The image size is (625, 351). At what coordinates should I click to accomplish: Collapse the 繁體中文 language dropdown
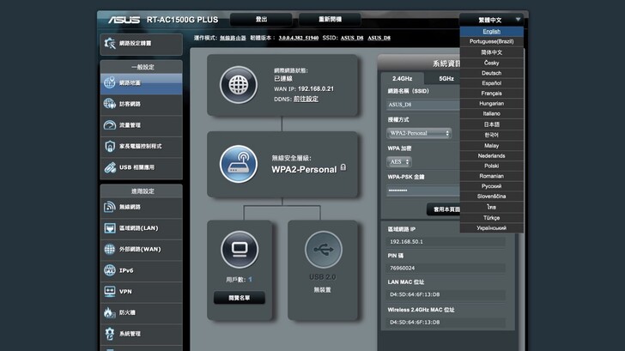point(491,19)
